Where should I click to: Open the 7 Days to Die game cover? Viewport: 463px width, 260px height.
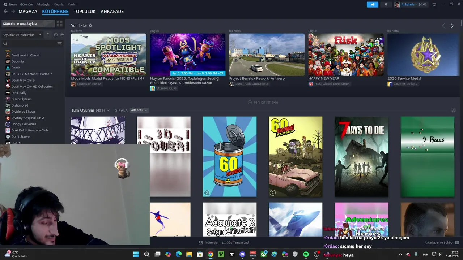(x=362, y=157)
